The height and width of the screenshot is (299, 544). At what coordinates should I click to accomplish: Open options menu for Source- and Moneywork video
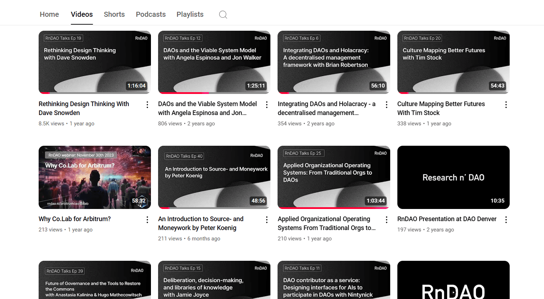(x=266, y=220)
